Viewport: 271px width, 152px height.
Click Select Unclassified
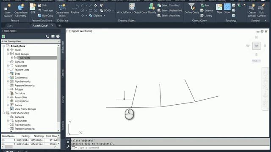coord(170,11)
